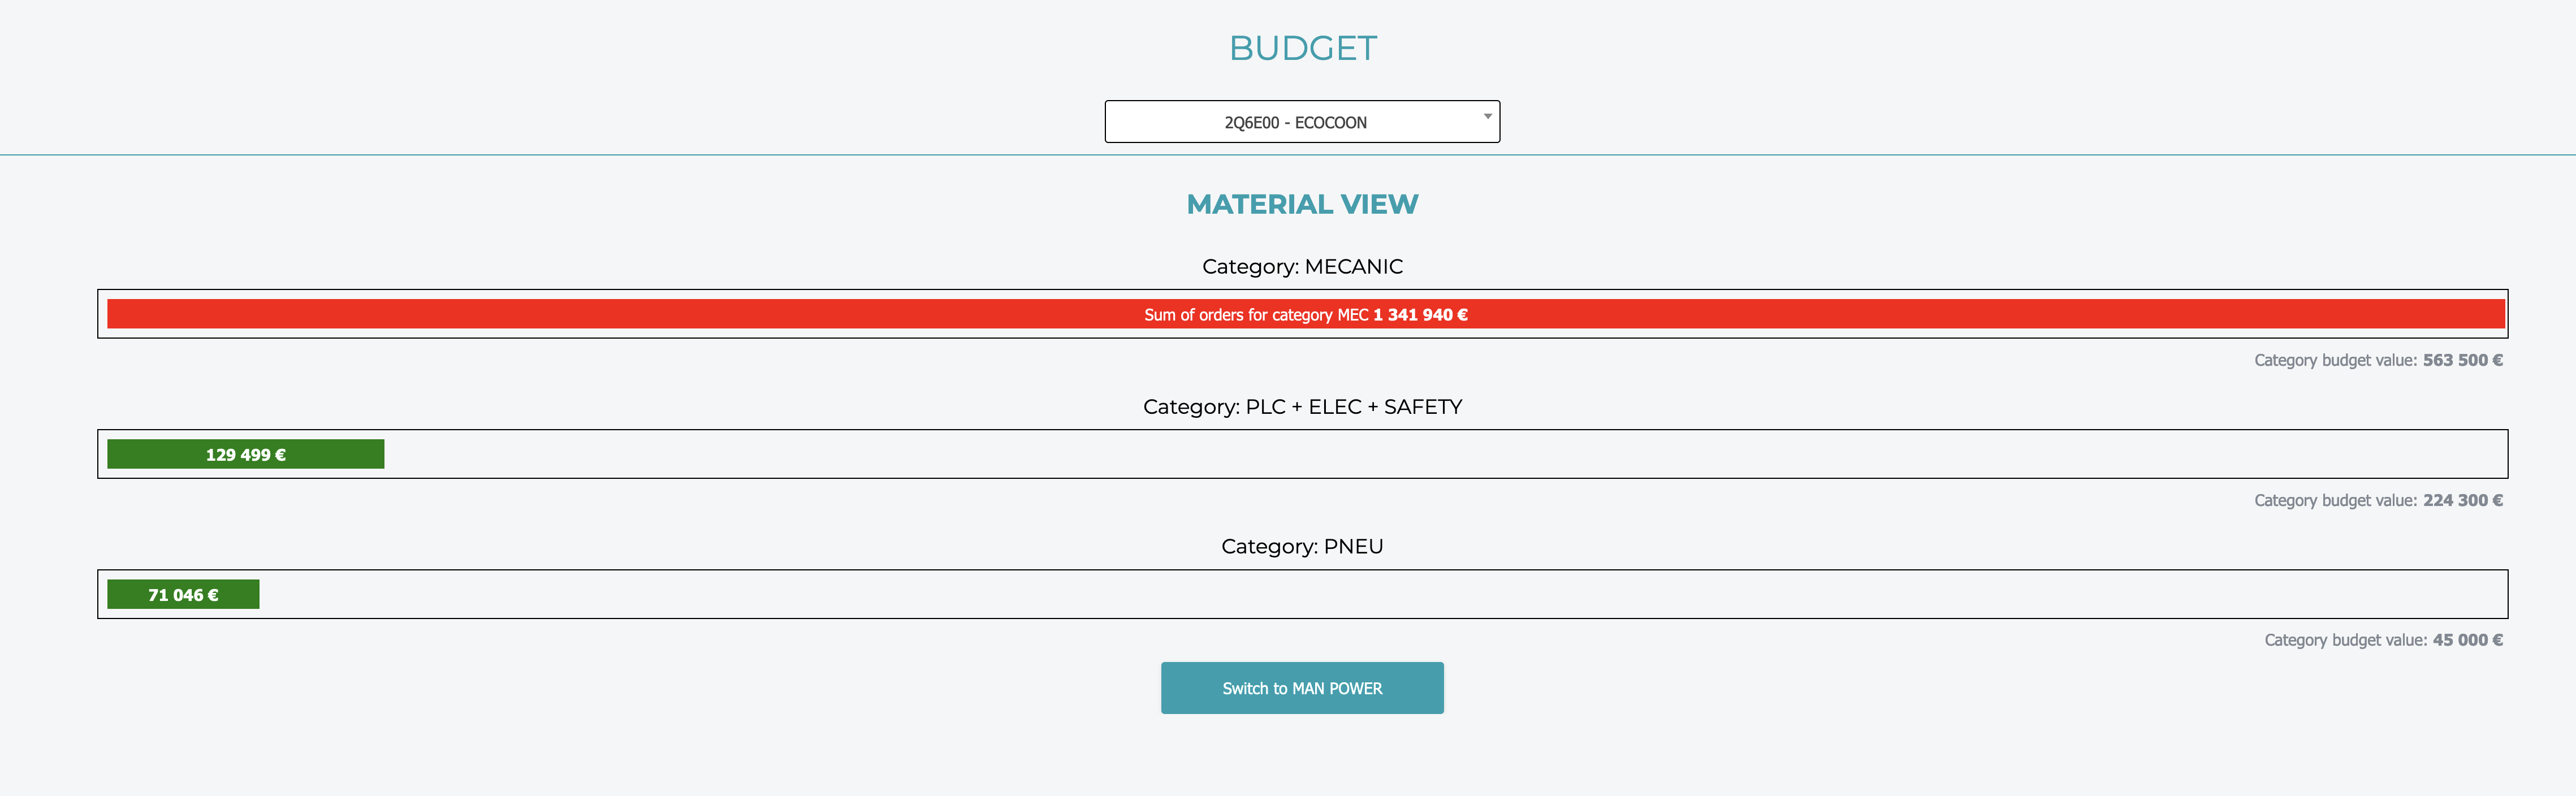This screenshot has width=2576, height=796.
Task: Select the Category: PLC + ELEC + SAFETY label
Action: (x=1302, y=407)
